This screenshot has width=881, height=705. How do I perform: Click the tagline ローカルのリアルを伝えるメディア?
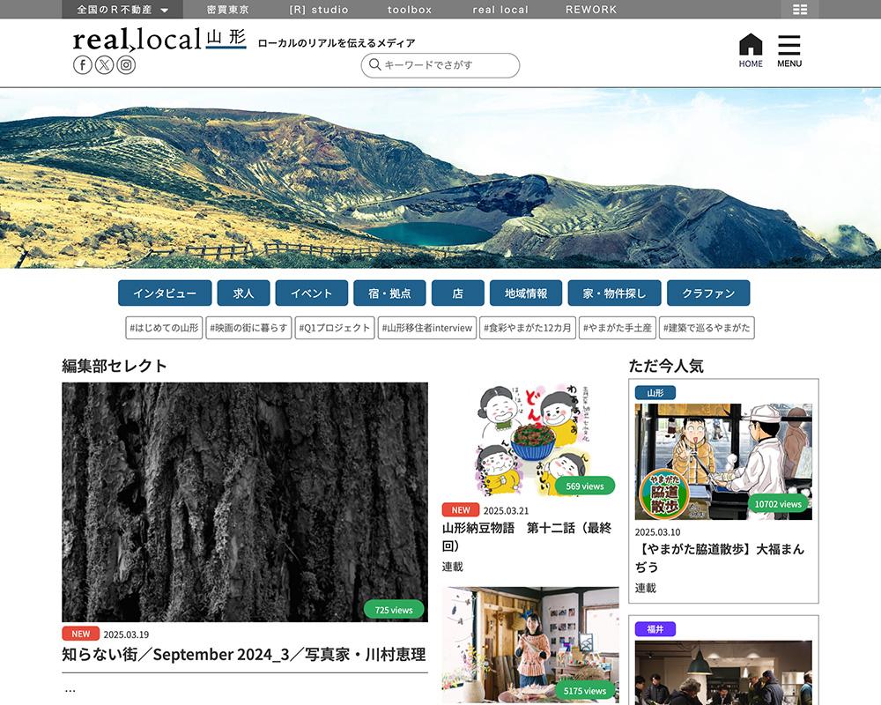(337, 42)
